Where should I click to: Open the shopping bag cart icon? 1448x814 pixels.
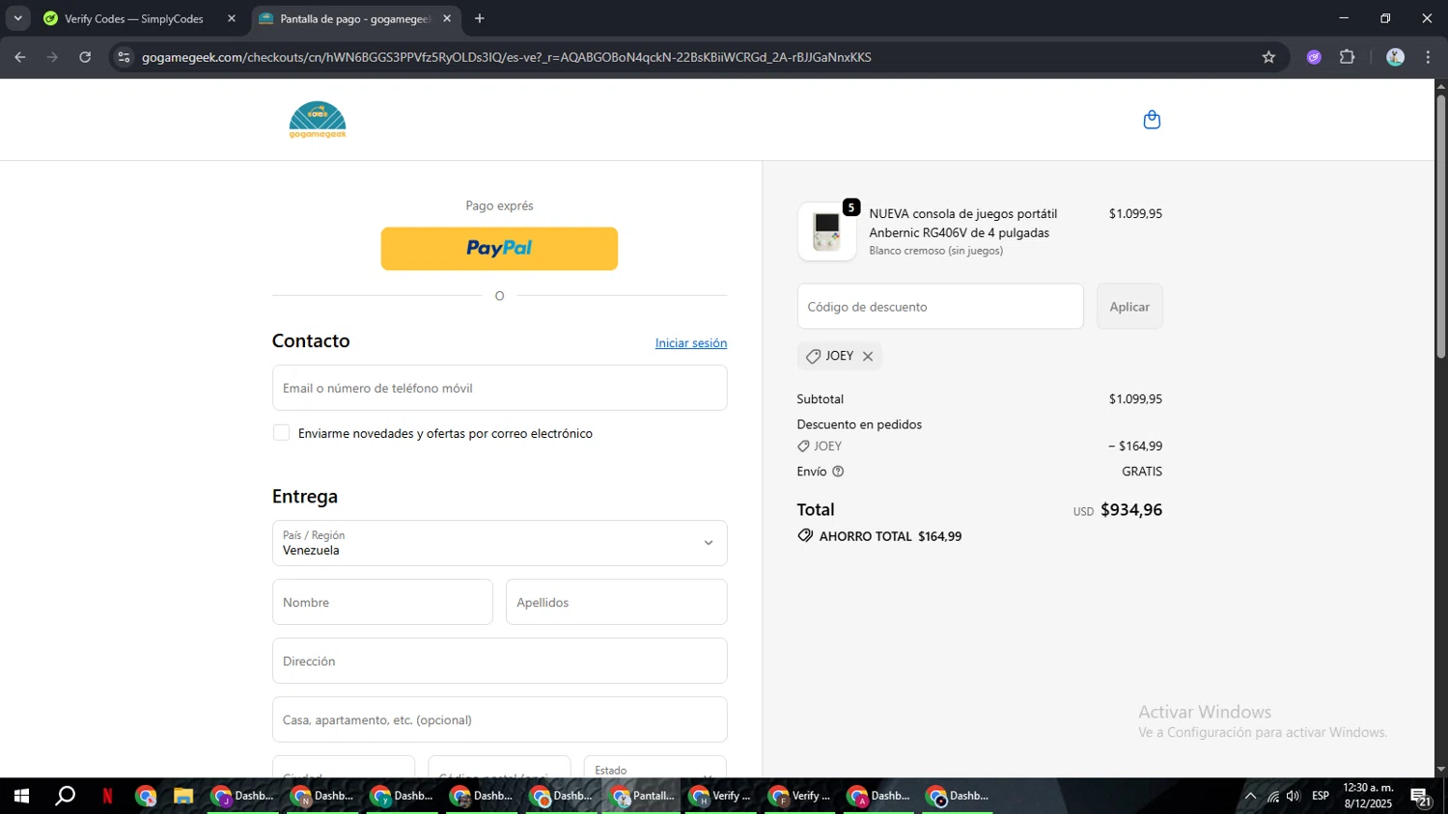[x=1152, y=120]
